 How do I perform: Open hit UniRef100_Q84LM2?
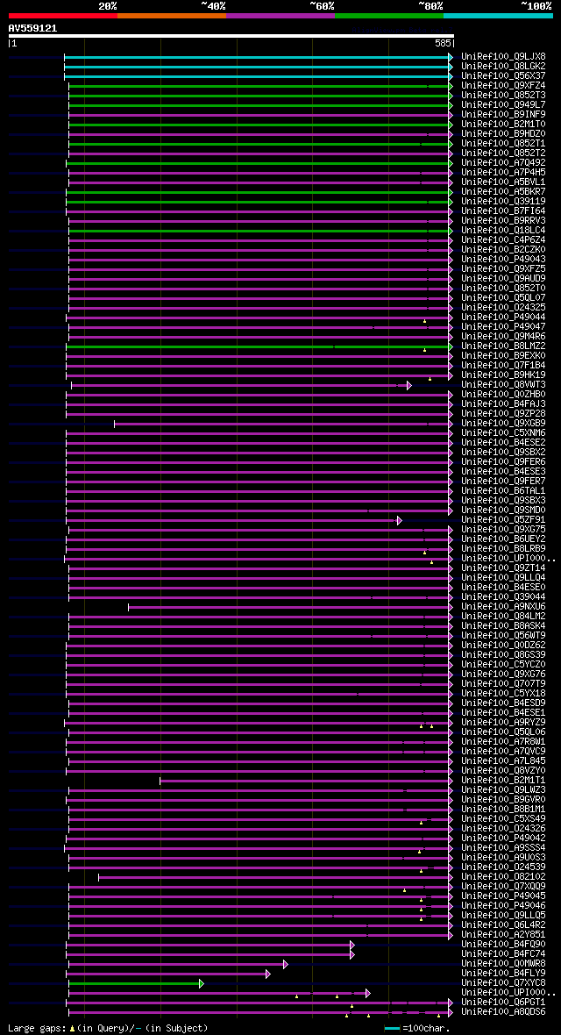click(x=503, y=617)
